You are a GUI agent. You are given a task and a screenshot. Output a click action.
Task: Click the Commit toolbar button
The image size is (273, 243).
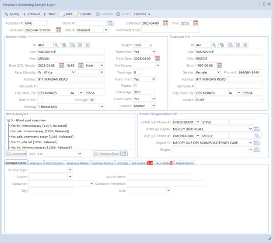[x=105, y=14]
